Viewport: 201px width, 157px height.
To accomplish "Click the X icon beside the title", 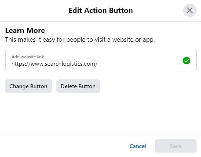I will coord(190,10).
